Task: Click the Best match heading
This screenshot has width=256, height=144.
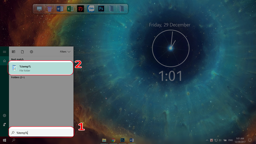Action: [17, 59]
